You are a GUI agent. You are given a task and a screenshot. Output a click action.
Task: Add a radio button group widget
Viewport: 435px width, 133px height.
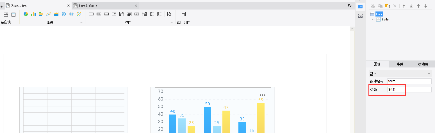pyautogui.click(x=152, y=14)
